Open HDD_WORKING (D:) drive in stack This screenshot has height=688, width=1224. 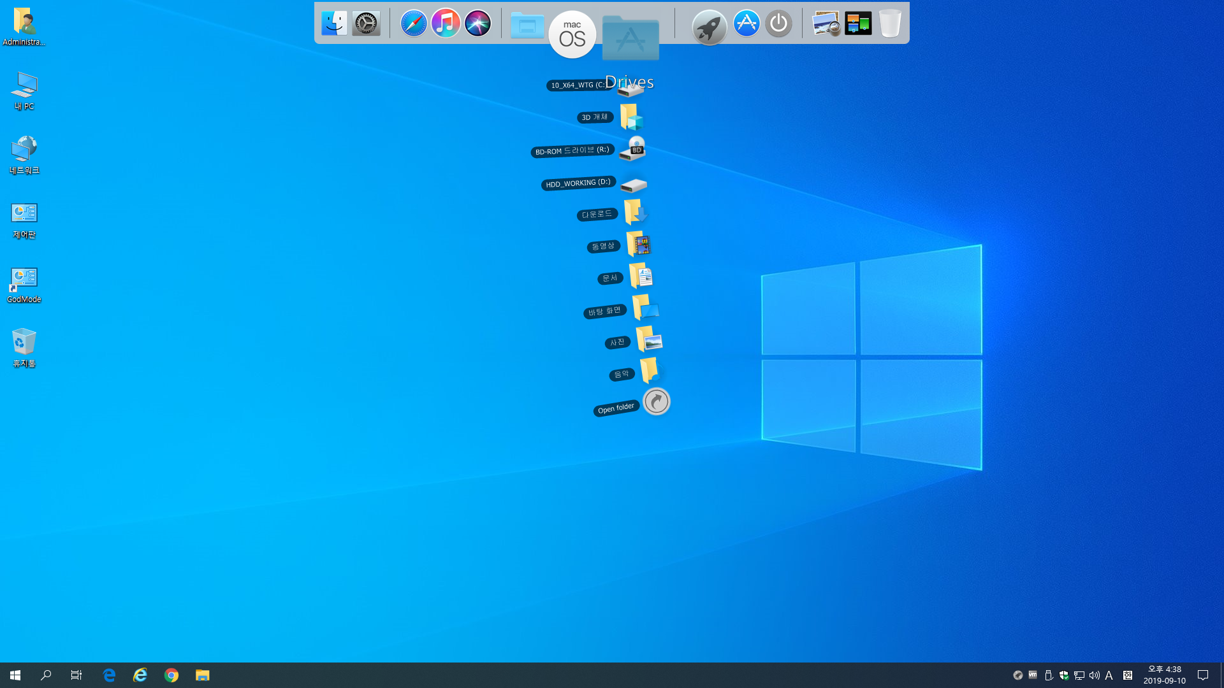click(634, 185)
